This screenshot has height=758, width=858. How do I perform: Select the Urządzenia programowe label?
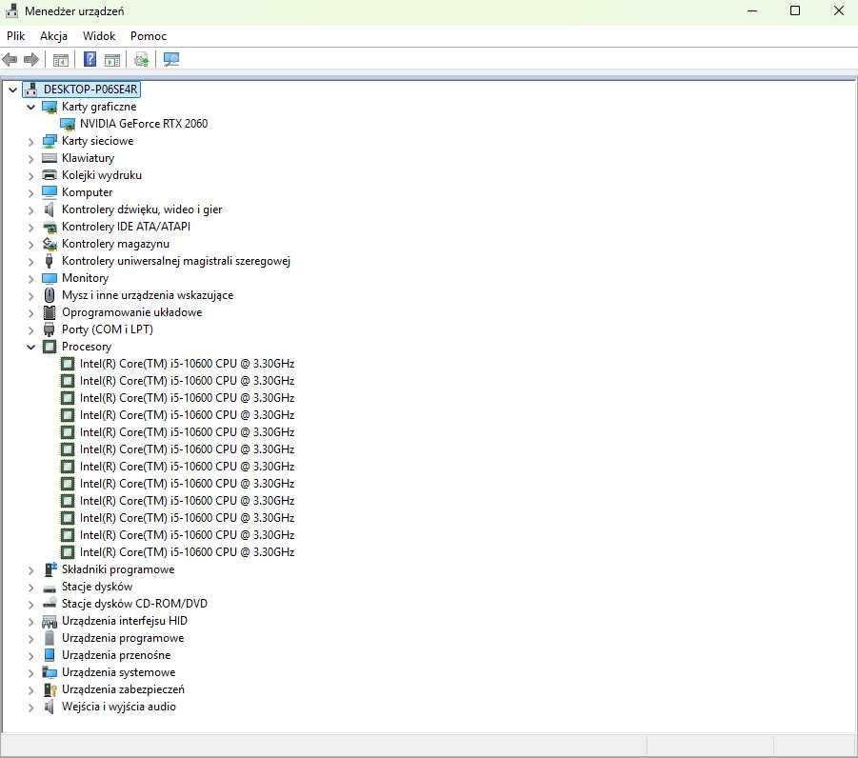(123, 638)
